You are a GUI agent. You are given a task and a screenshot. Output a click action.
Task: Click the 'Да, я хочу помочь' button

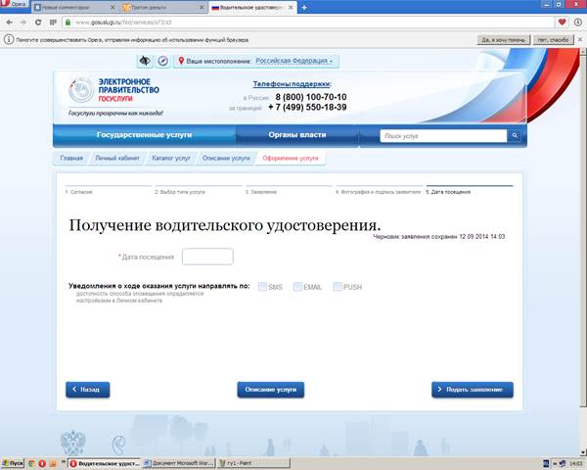(503, 40)
